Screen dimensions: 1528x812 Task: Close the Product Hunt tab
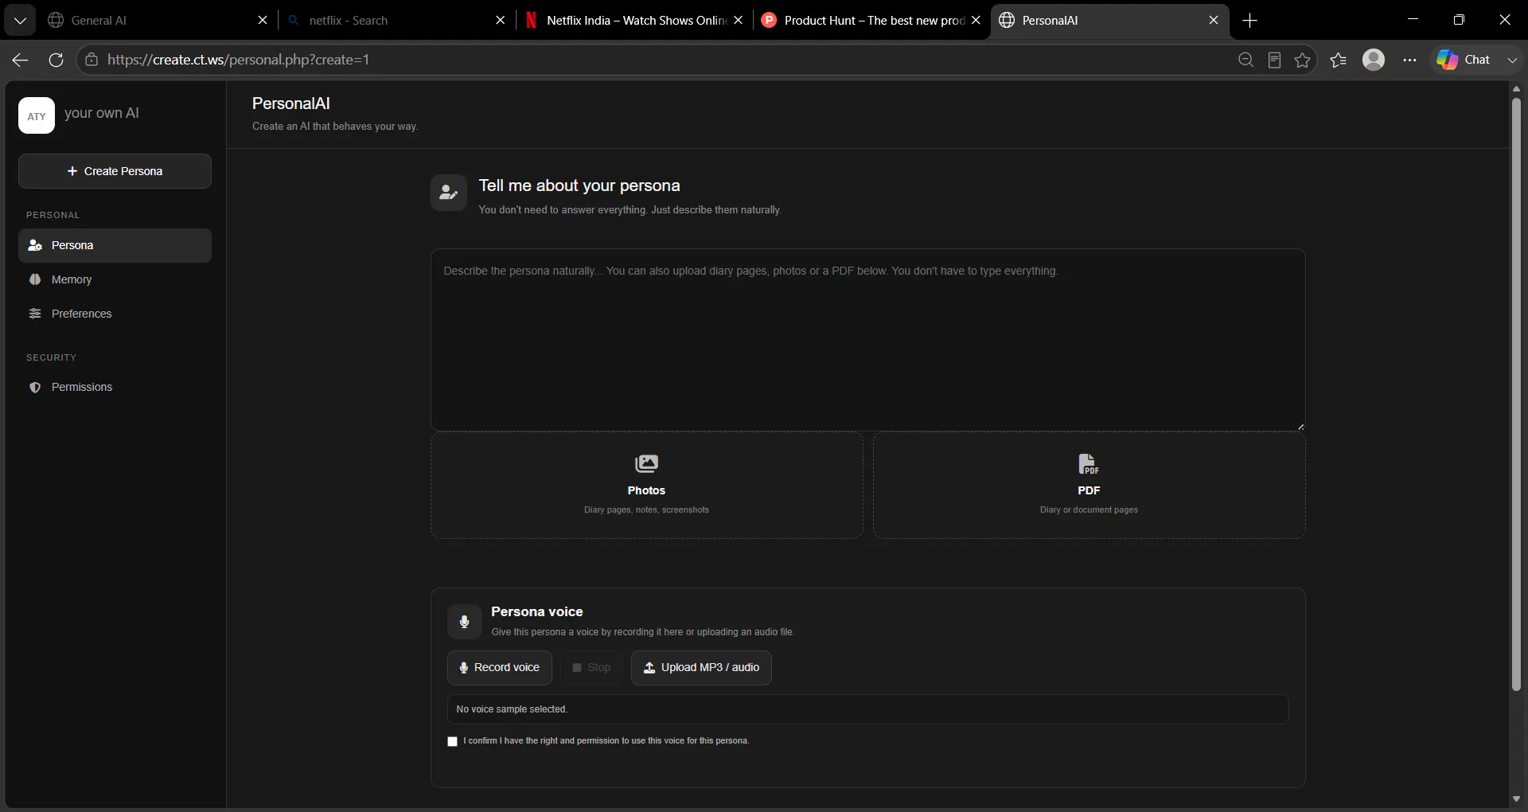[976, 21]
